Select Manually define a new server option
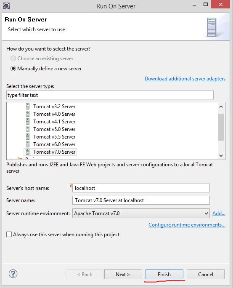233x288 pixels. point(13,69)
